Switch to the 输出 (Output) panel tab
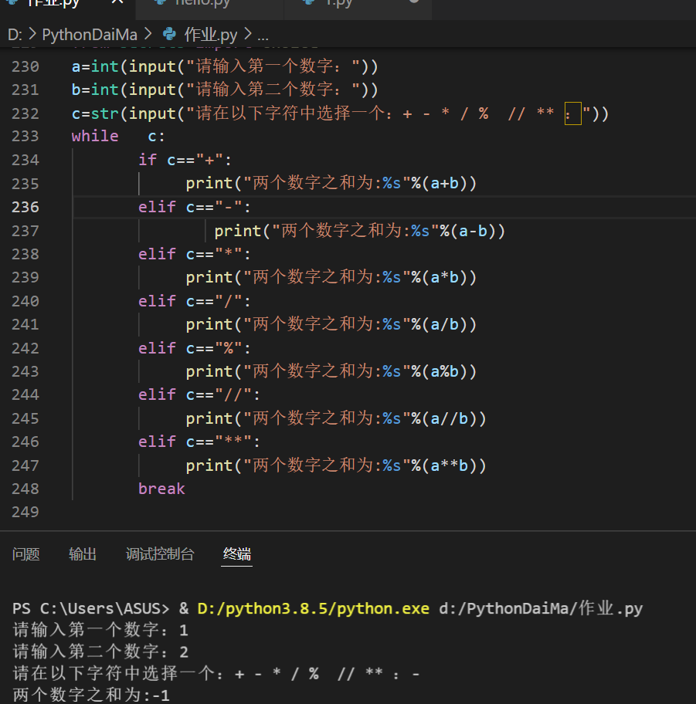Image resolution: width=696 pixels, height=704 pixels. click(x=83, y=554)
